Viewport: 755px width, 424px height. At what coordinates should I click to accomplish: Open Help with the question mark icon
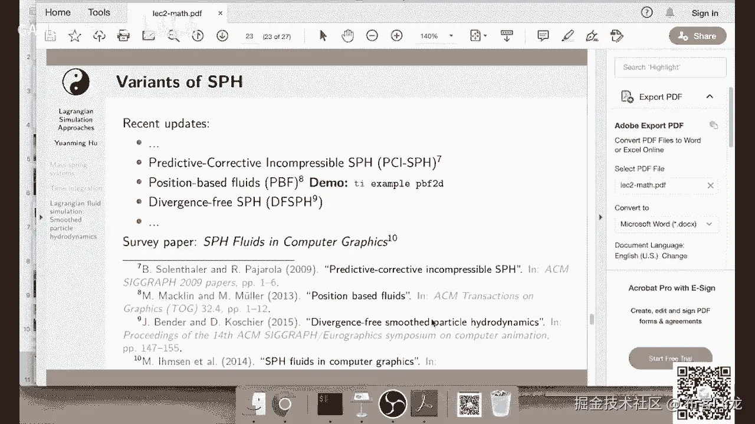pyautogui.click(x=646, y=12)
